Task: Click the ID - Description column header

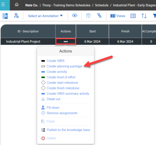Action: 28,31
